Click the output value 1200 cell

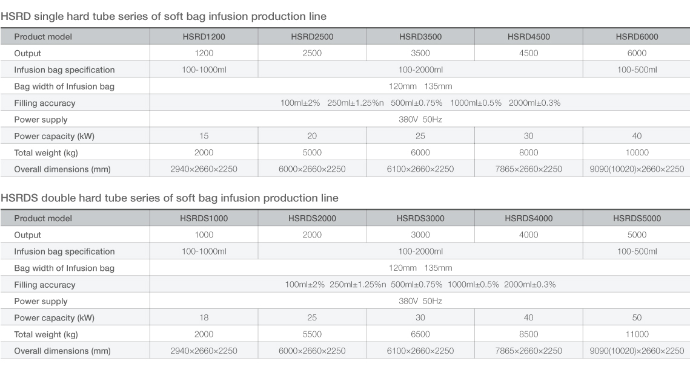204,53
